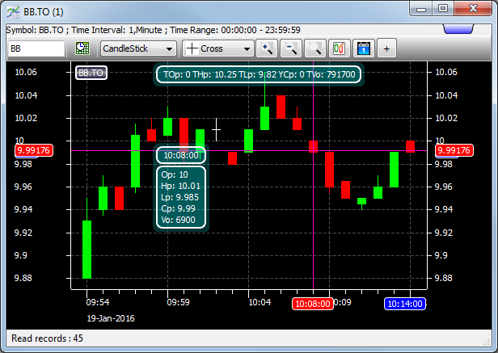
Task: Click the green symbol lookup icon
Action: pos(82,48)
